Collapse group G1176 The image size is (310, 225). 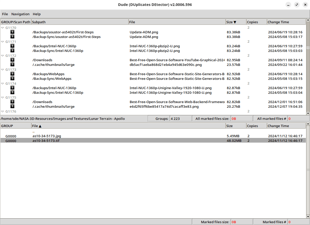3,111
